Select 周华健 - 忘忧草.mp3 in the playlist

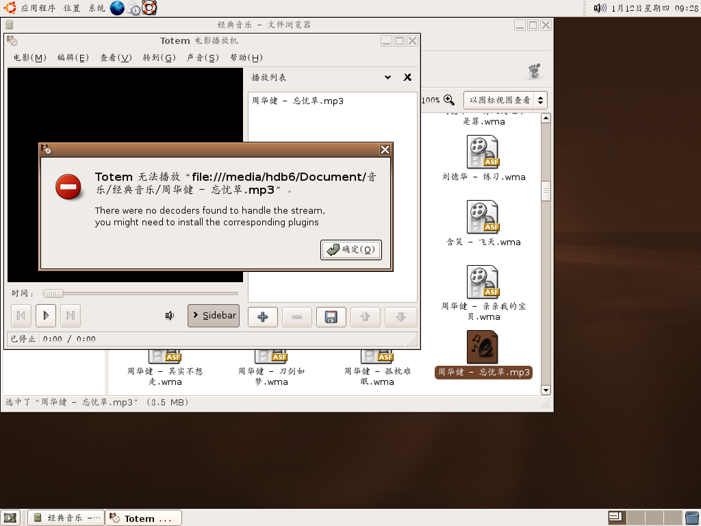click(298, 101)
